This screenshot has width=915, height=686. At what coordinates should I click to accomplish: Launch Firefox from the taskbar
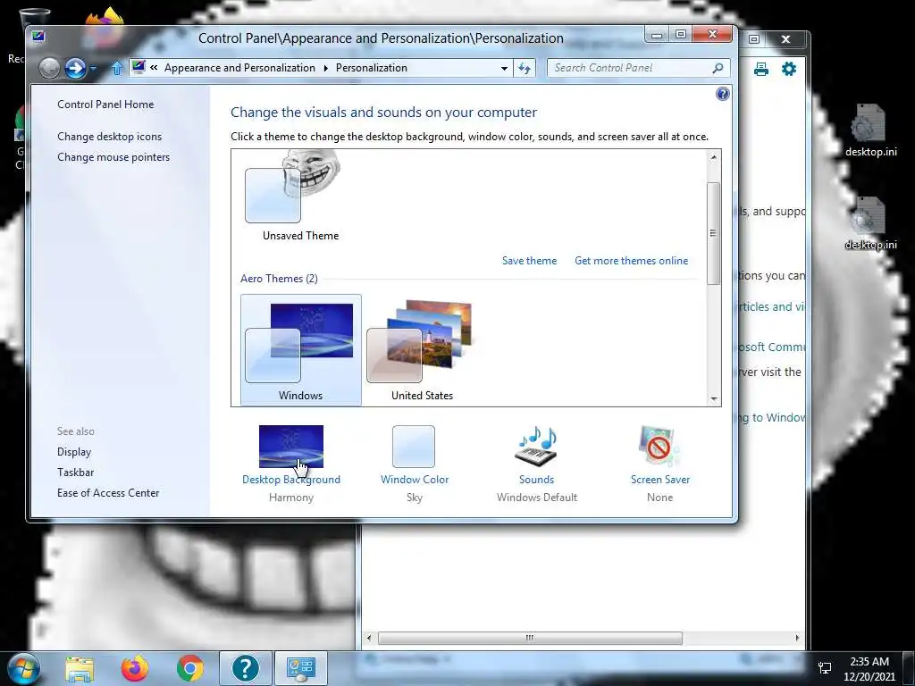click(x=135, y=668)
